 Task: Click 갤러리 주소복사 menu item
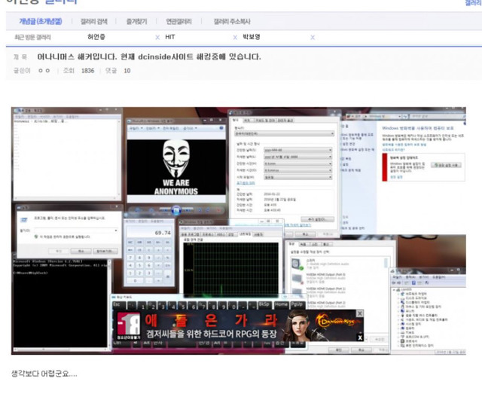232,22
